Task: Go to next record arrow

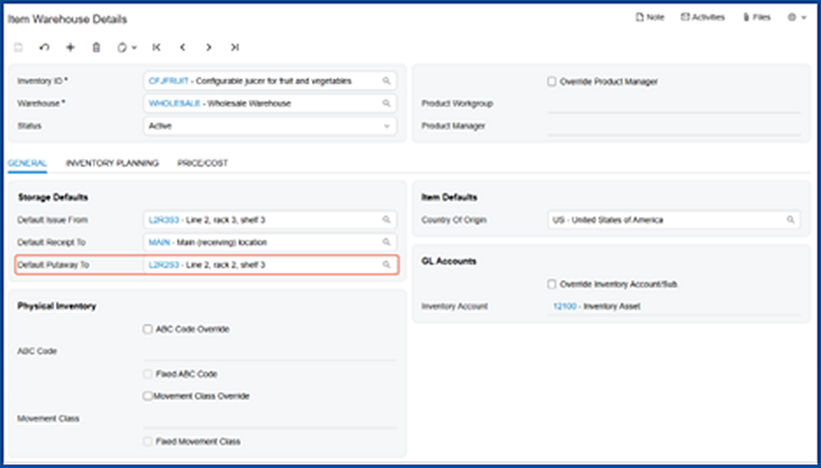Action: (x=209, y=47)
